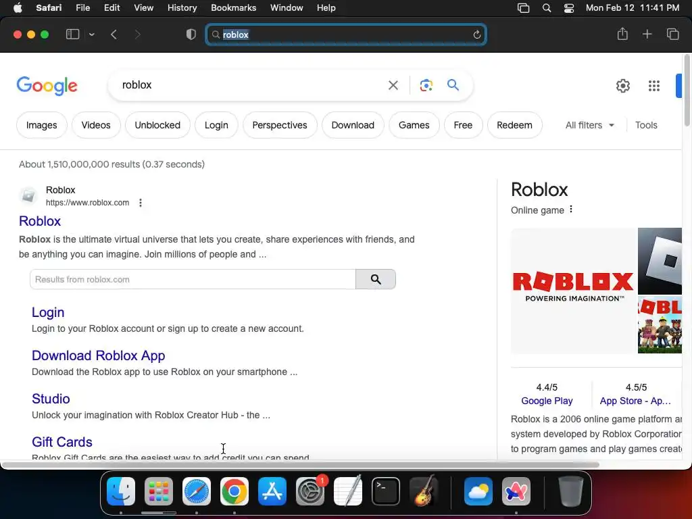Open the File menu
Screen dimensions: 692x519
(x=82, y=8)
